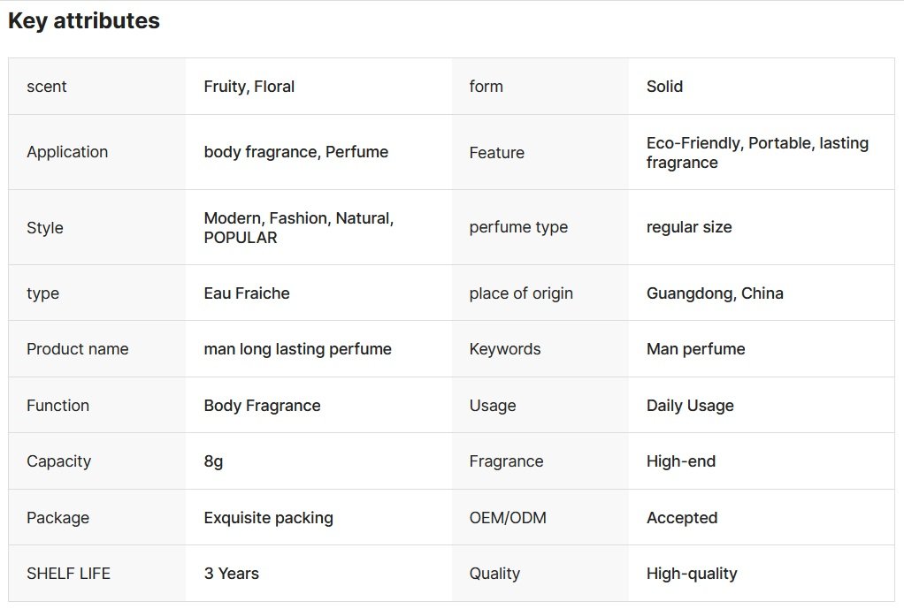Click the '3 Years' shelf life value
Screen dimensions: 904x609
tap(231, 574)
